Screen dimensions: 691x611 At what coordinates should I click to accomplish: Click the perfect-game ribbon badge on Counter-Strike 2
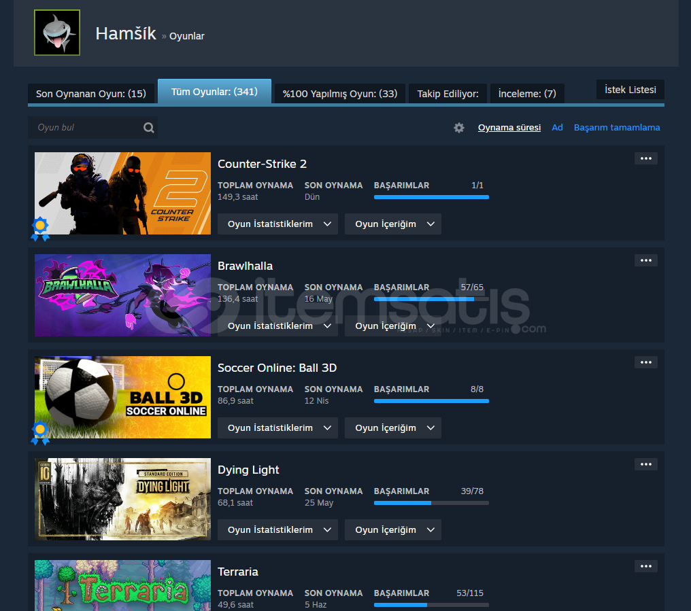pyautogui.click(x=40, y=228)
